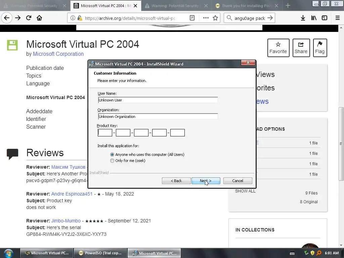Reload the current page
The height and width of the screenshot is (258, 344).
[29, 18]
